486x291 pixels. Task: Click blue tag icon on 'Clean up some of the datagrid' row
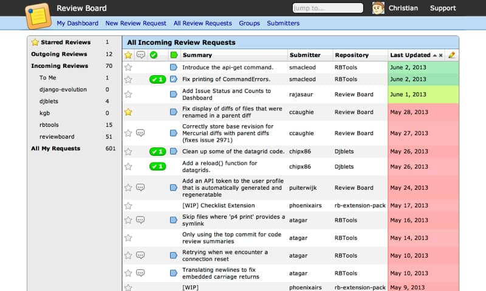[174, 151]
